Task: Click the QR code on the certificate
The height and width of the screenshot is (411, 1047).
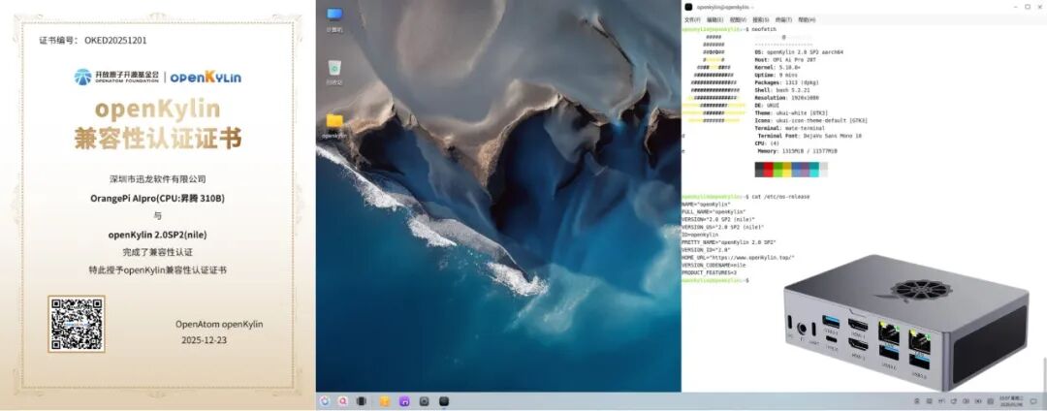Action: click(77, 324)
